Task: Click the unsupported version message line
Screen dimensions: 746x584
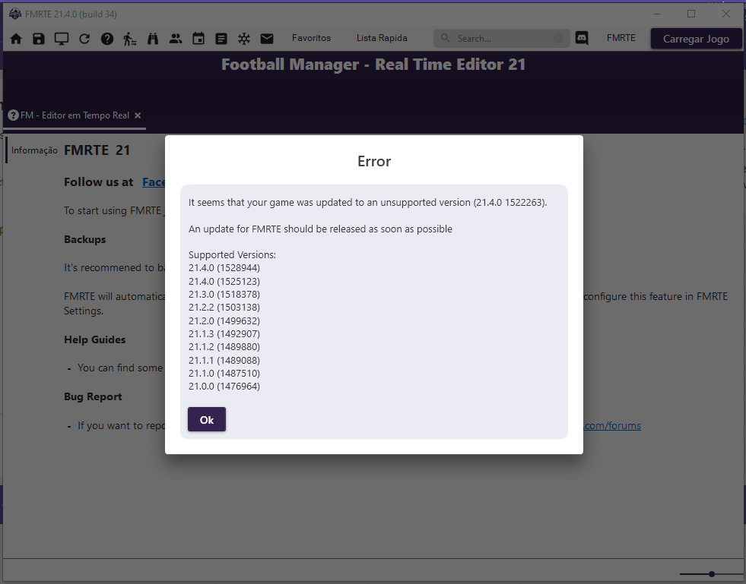Action: pyautogui.click(x=368, y=203)
